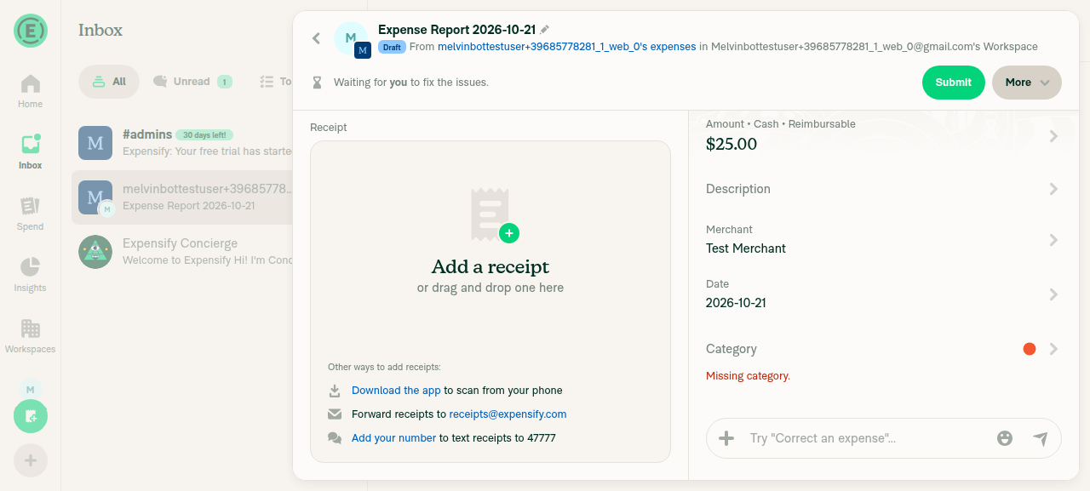Click the receipts@expensify.com link

tap(508, 414)
